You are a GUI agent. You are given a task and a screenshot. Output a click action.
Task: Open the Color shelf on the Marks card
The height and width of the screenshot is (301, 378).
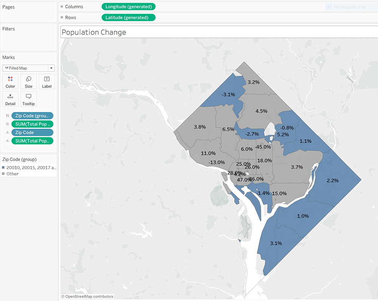click(x=10, y=81)
